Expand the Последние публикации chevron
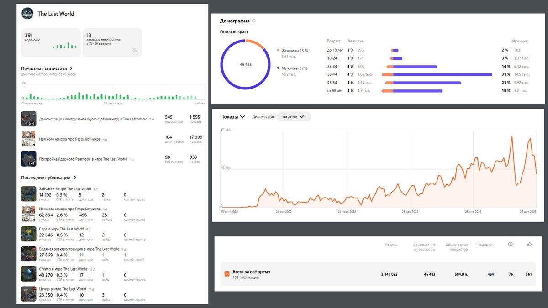The width and height of the screenshot is (548, 308). (75, 177)
